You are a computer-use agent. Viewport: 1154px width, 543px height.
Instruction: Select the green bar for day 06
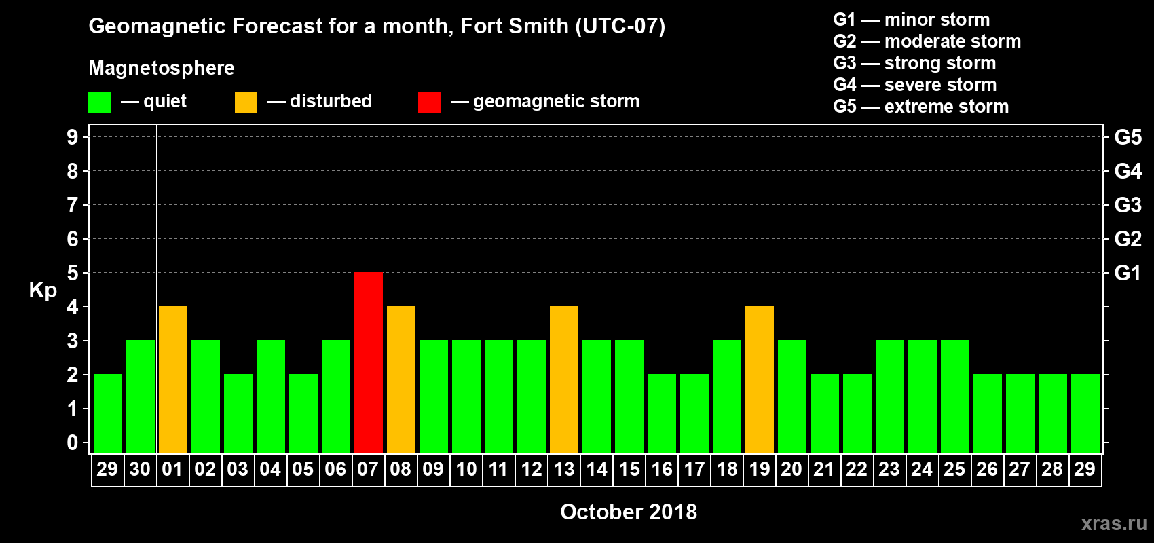[336, 397]
